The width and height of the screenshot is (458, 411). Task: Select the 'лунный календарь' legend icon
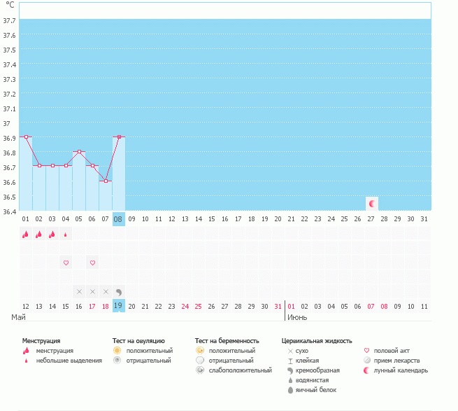coord(368,370)
